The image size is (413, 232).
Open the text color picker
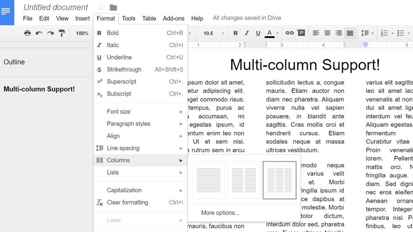272,33
